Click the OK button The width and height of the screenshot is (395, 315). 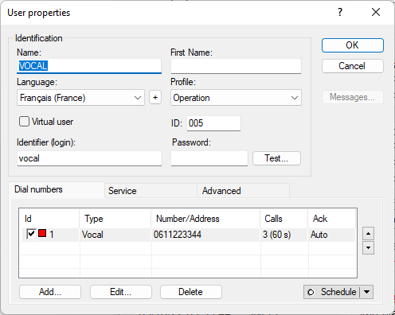click(353, 45)
